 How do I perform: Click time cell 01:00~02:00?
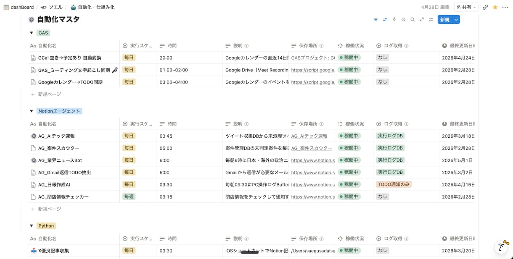190,70
